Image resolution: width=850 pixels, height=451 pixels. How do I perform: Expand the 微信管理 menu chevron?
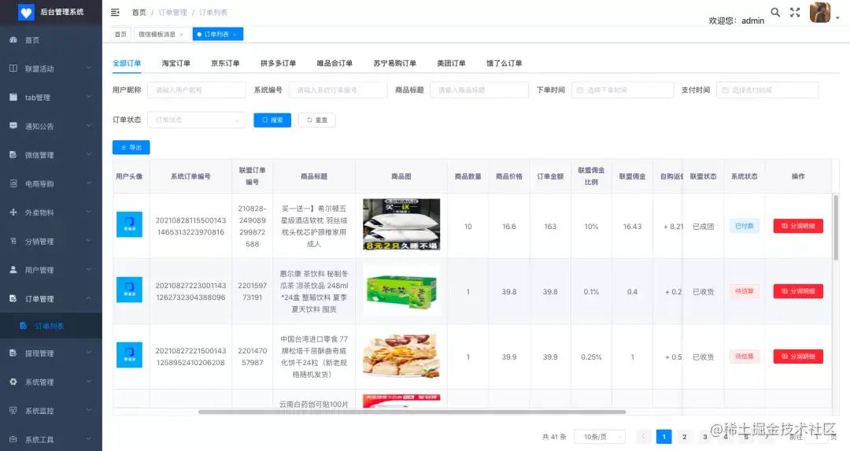(89, 154)
